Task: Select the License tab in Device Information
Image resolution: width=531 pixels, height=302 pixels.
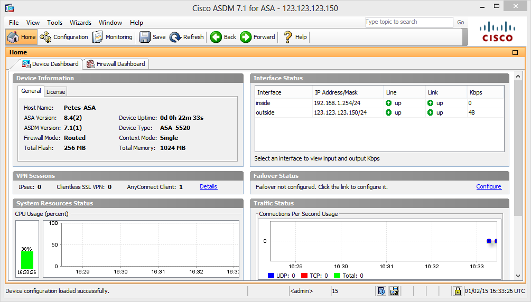Action: pos(55,92)
